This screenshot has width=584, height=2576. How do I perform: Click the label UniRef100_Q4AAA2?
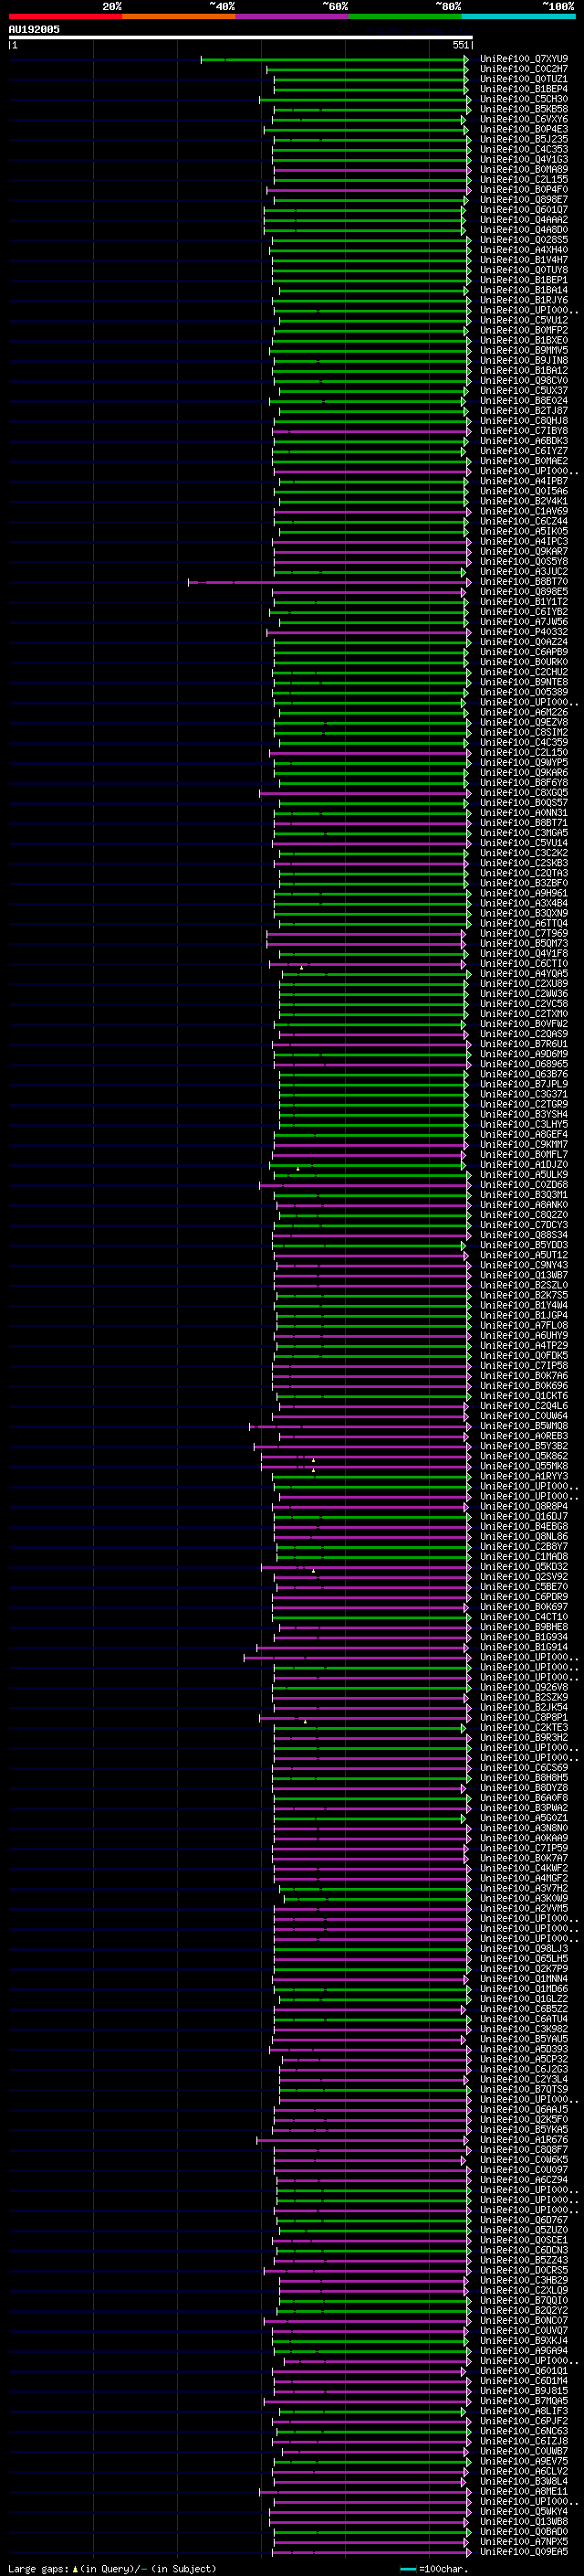click(523, 220)
